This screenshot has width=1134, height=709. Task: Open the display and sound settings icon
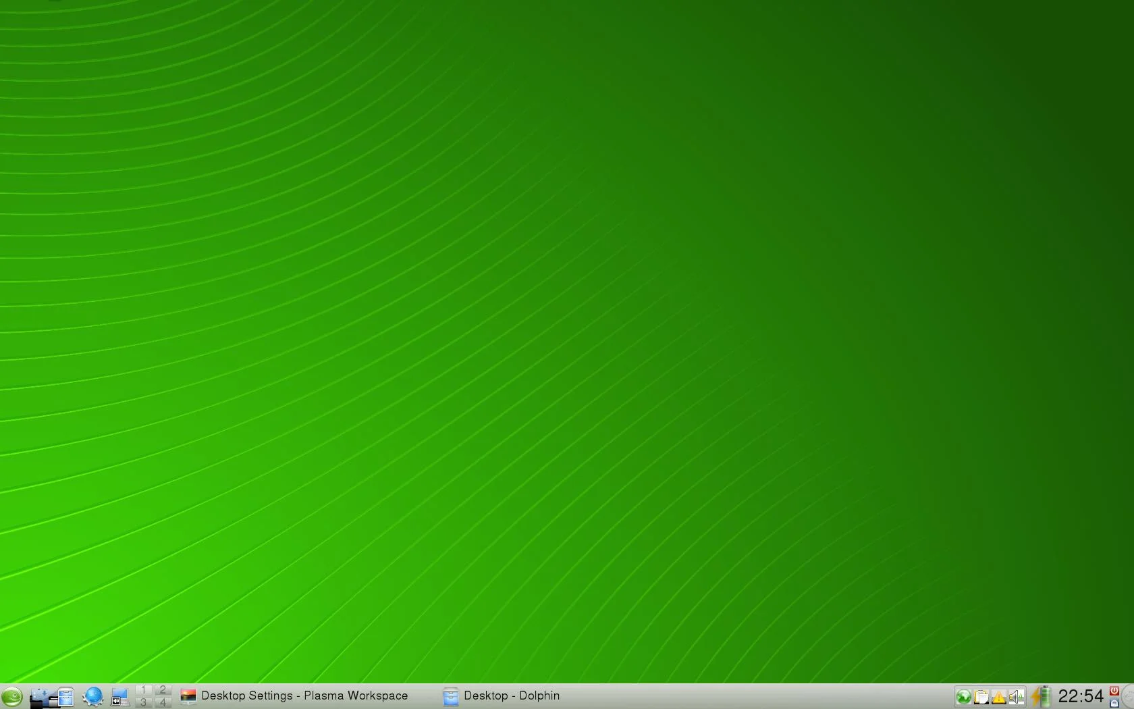coord(119,696)
